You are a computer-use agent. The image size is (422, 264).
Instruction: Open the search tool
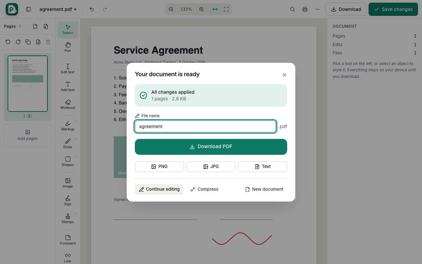click(292, 9)
